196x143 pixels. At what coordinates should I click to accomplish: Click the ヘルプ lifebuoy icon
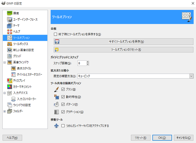(9, 32)
